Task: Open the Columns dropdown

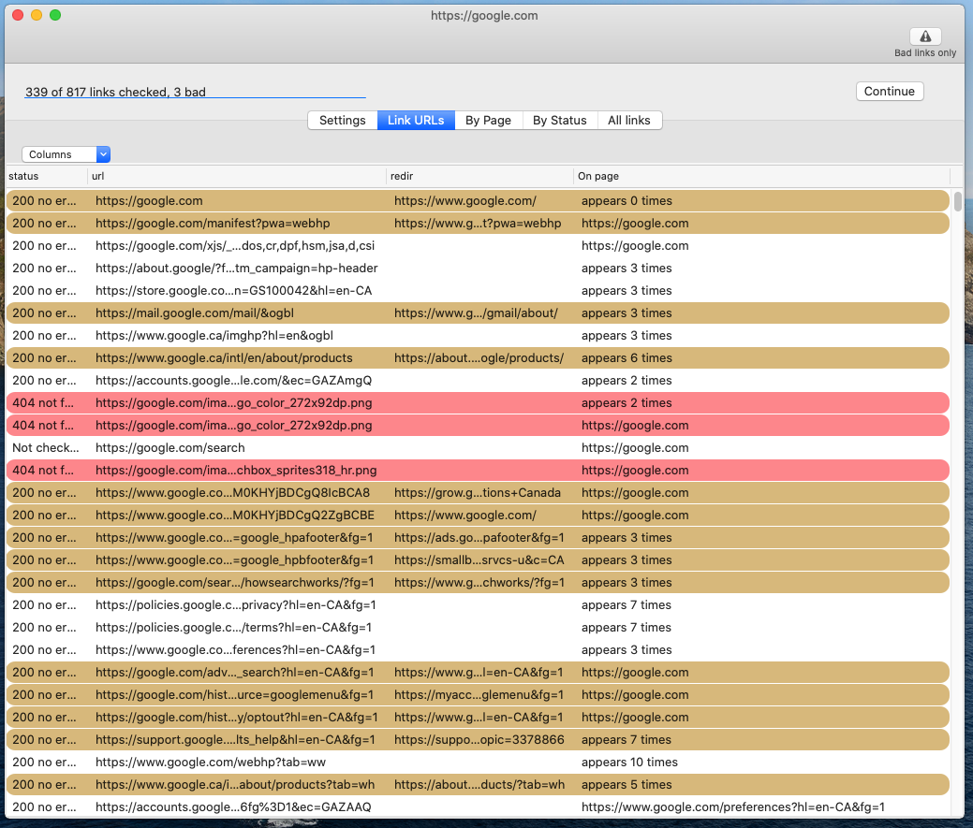Action: click(66, 154)
